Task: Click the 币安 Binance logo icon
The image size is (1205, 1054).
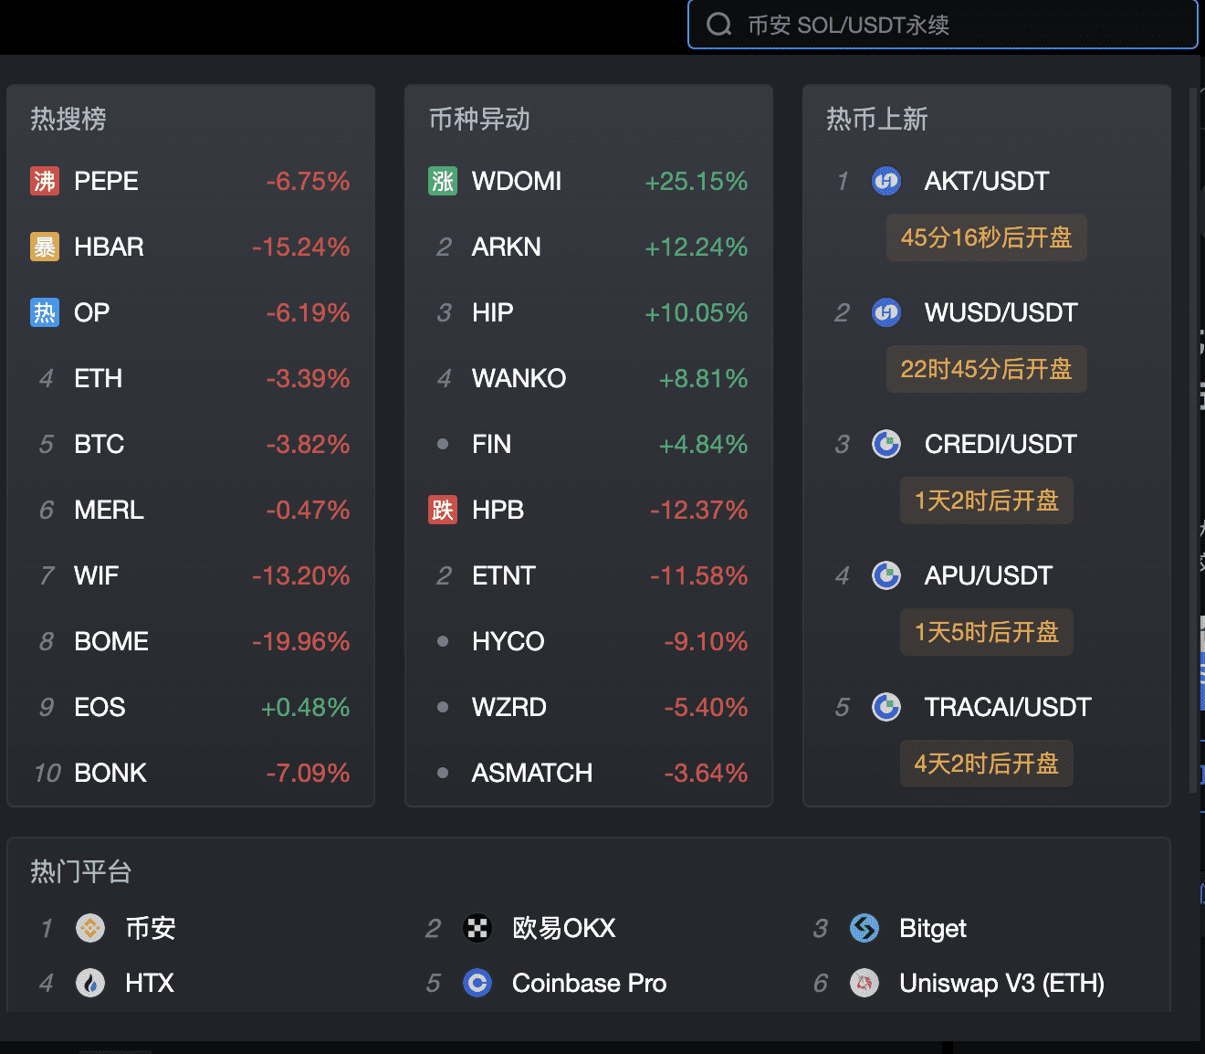Action: point(90,928)
